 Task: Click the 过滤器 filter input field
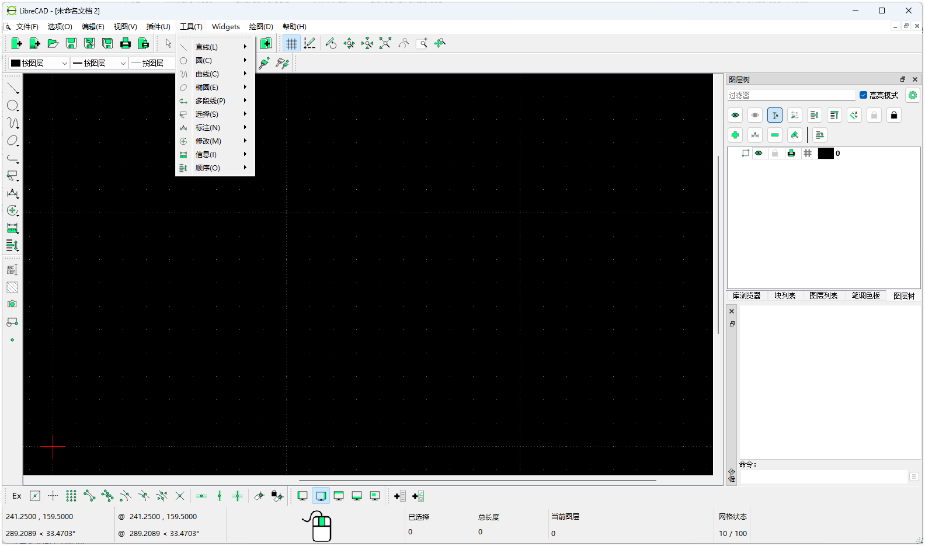791,95
